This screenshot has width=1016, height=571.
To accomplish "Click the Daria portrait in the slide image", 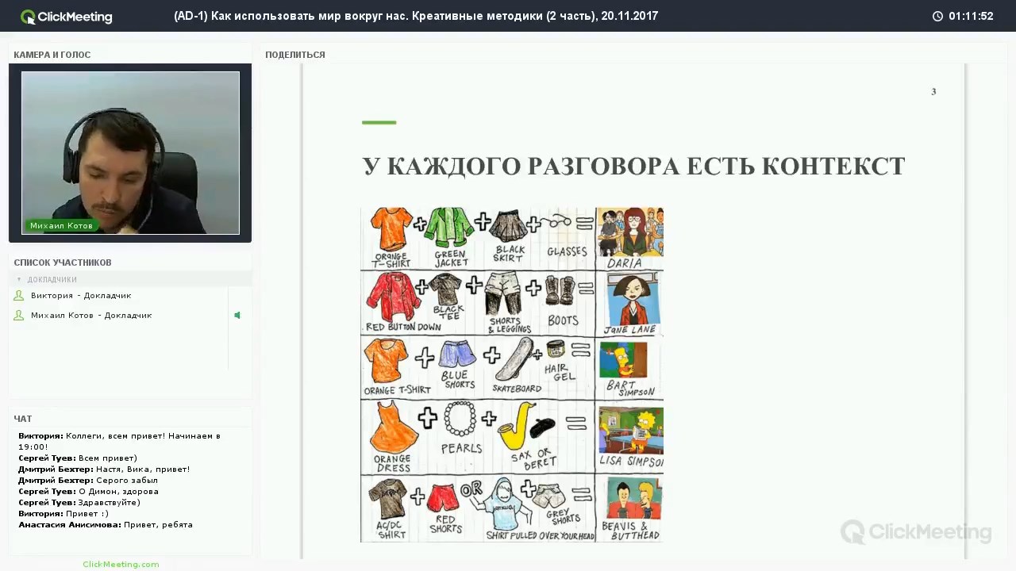I will point(630,232).
